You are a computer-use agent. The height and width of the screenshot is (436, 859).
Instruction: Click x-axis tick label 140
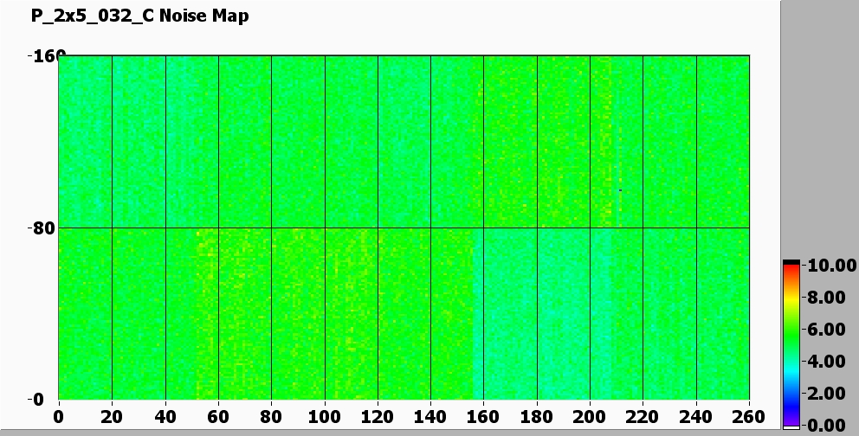(430, 417)
